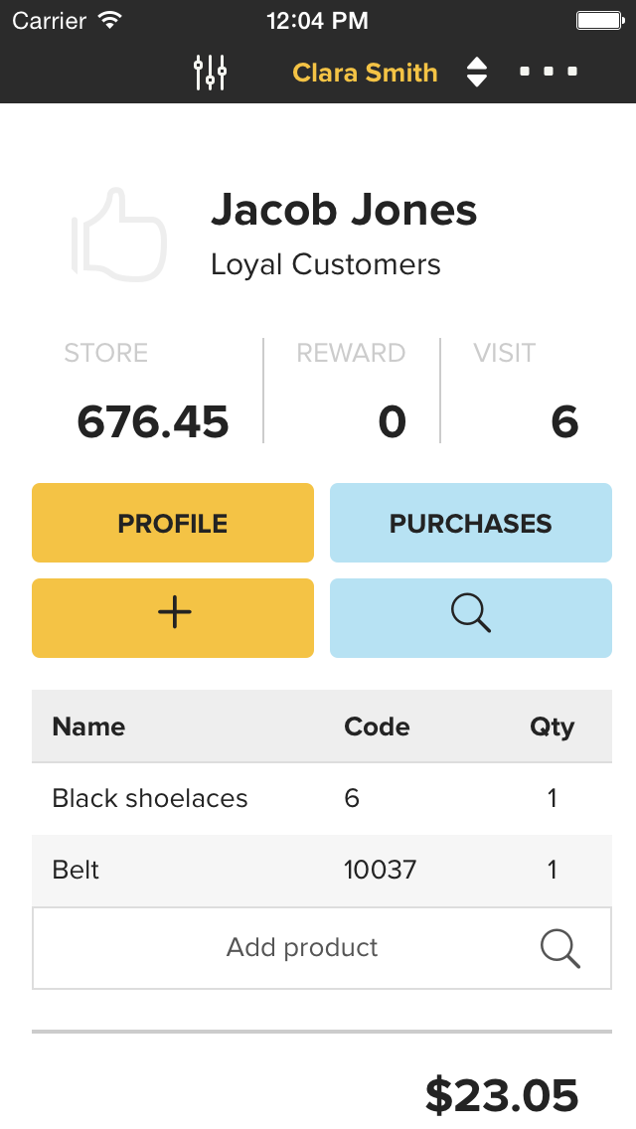The image size is (636, 1129).
Task: Tap the Wi-Fi status icon
Action: point(110,20)
